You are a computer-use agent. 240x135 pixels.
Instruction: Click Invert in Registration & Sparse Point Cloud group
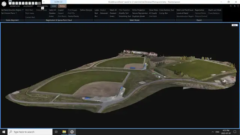pos(51,16)
